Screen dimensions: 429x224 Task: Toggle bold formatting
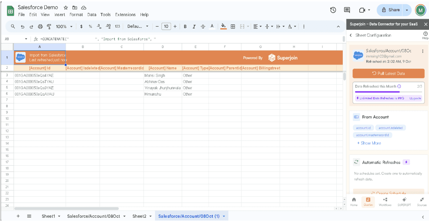(x=185, y=27)
